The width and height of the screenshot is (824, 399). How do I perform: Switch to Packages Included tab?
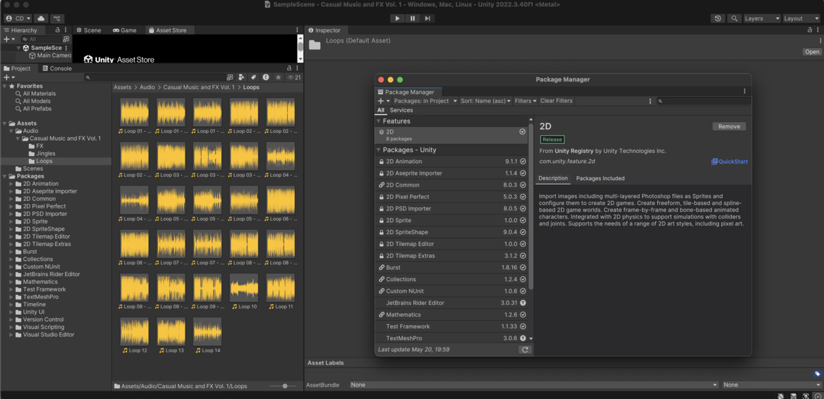pos(600,178)
